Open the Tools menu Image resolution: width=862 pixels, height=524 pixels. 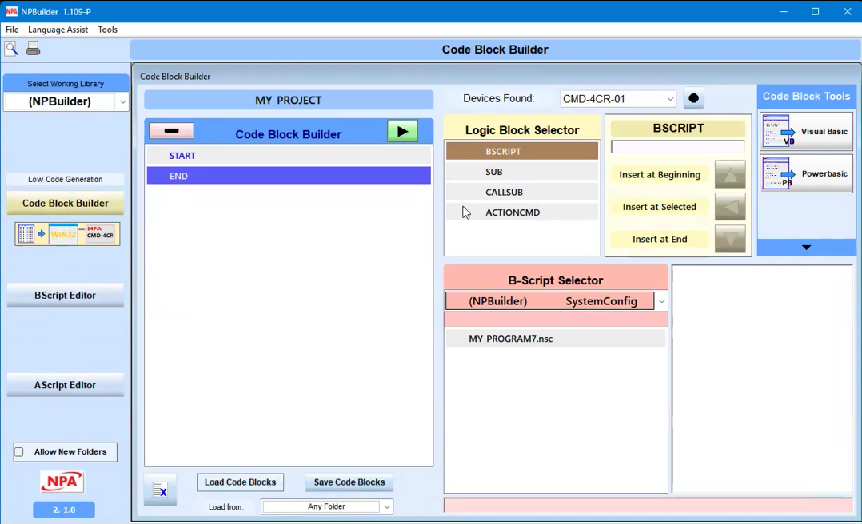(108, 30)
